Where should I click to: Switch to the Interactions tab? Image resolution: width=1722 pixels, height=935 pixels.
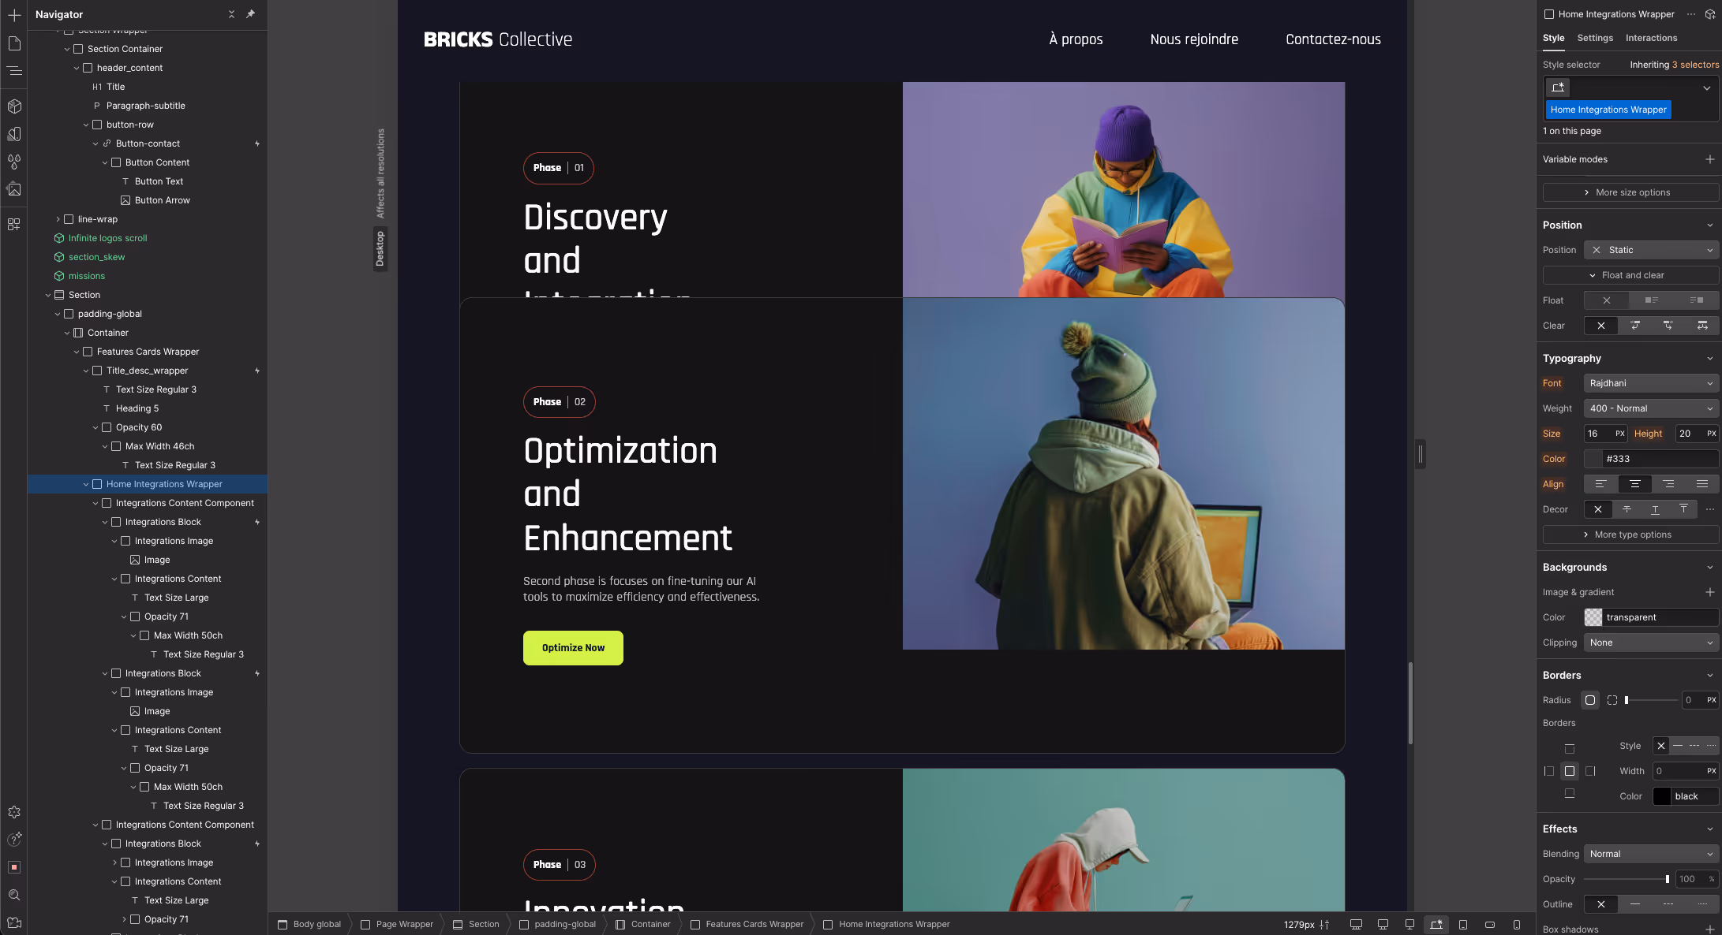(x=1651, y=38)
